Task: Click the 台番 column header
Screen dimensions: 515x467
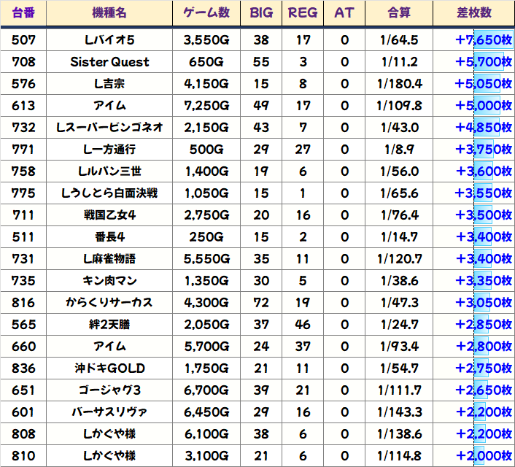Action: click(23, 13)
